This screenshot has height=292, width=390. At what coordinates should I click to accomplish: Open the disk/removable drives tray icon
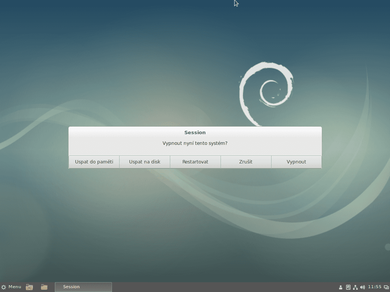(348, 287)
